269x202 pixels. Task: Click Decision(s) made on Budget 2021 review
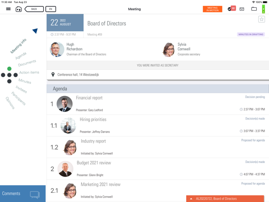tap(255, 162)
